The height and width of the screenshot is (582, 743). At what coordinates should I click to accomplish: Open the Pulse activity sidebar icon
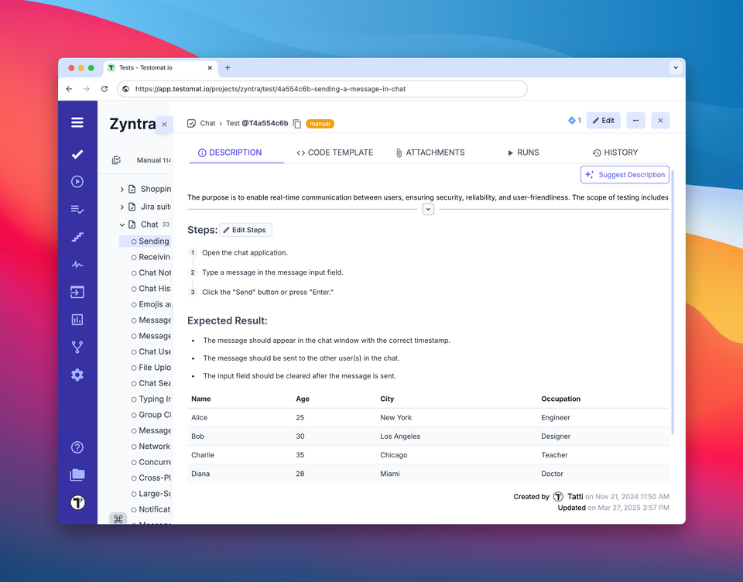[x=77, y=265]
